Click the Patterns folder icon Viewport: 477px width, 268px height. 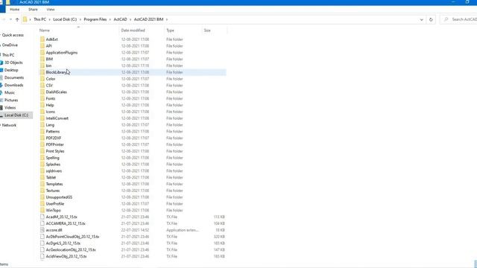(x=42, y=132)
